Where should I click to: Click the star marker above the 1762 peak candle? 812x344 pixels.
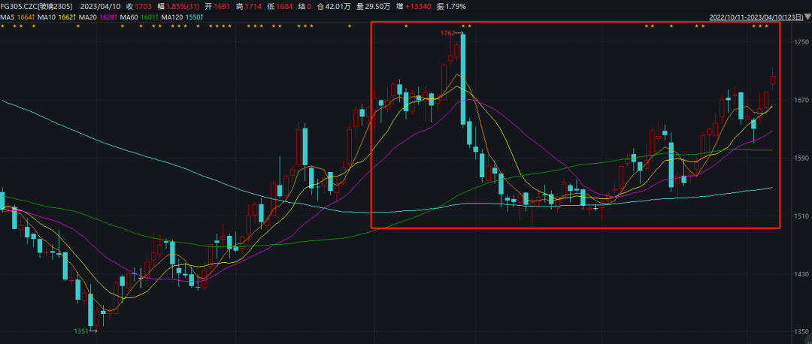point(463,26)
